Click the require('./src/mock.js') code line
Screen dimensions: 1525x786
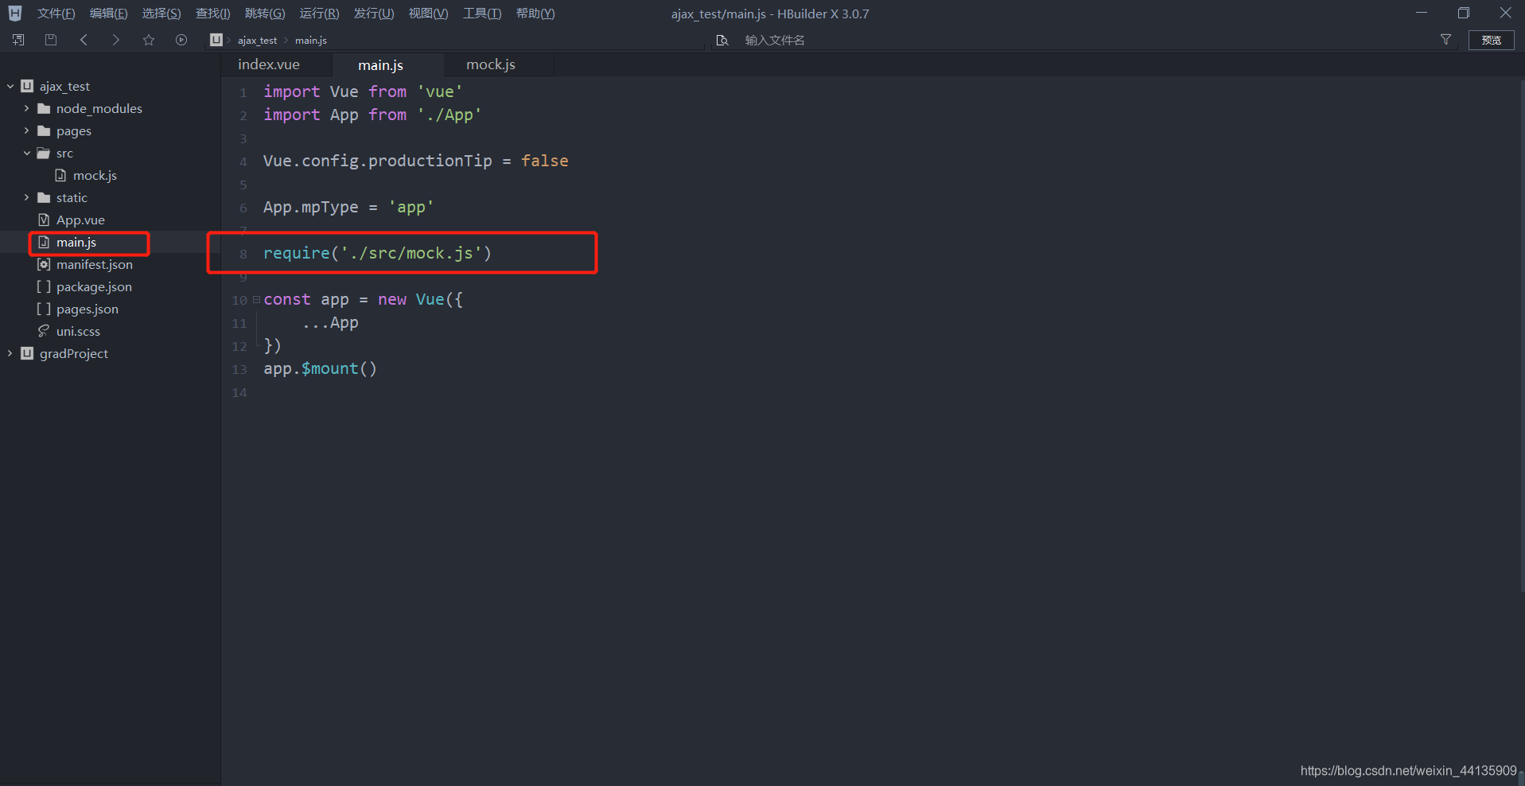(377, 253)
